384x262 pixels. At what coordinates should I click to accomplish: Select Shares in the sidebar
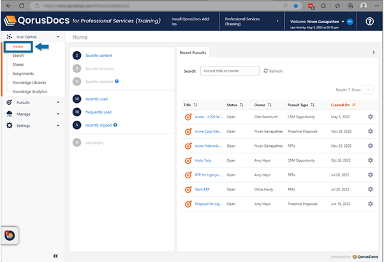tap(18, 65)
